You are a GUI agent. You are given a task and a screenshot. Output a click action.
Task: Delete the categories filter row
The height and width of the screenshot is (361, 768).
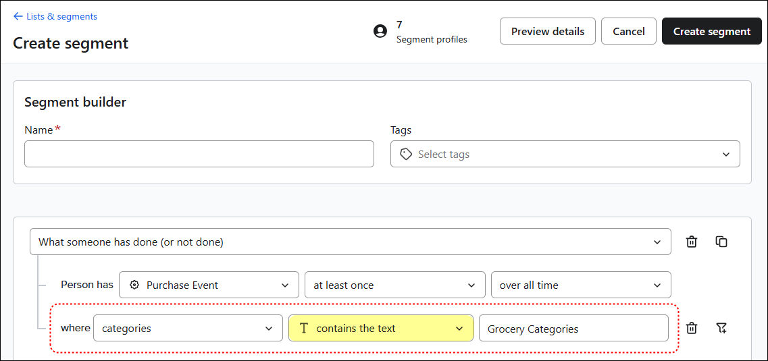coord(692,329)
